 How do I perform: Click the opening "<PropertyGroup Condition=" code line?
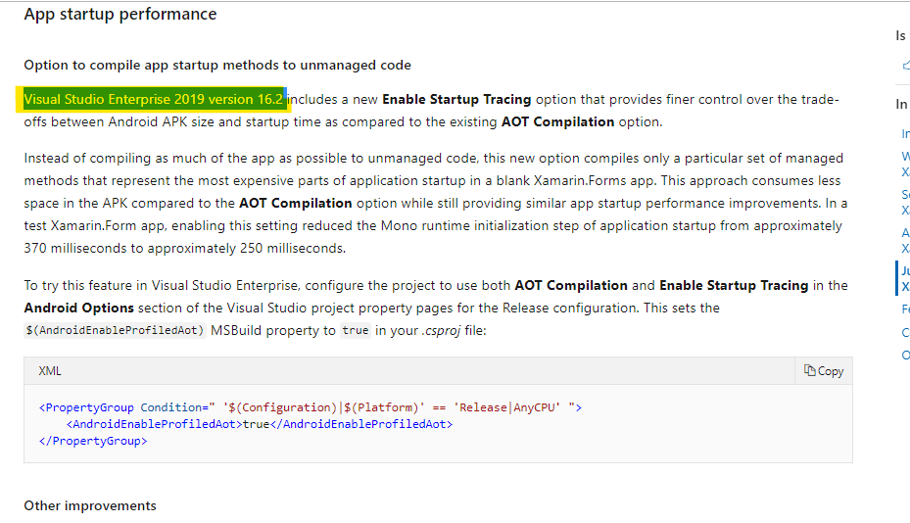[x=311, y=407]
